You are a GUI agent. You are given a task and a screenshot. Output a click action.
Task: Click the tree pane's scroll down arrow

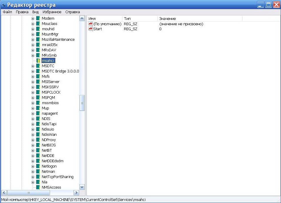tap(82, 187)
